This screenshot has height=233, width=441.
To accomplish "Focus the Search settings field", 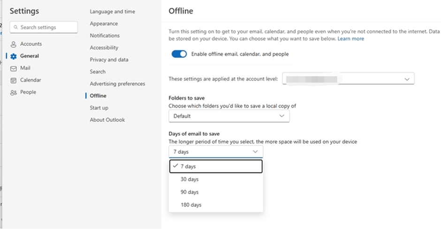I will pyautogui.click(x=44, y=27).
